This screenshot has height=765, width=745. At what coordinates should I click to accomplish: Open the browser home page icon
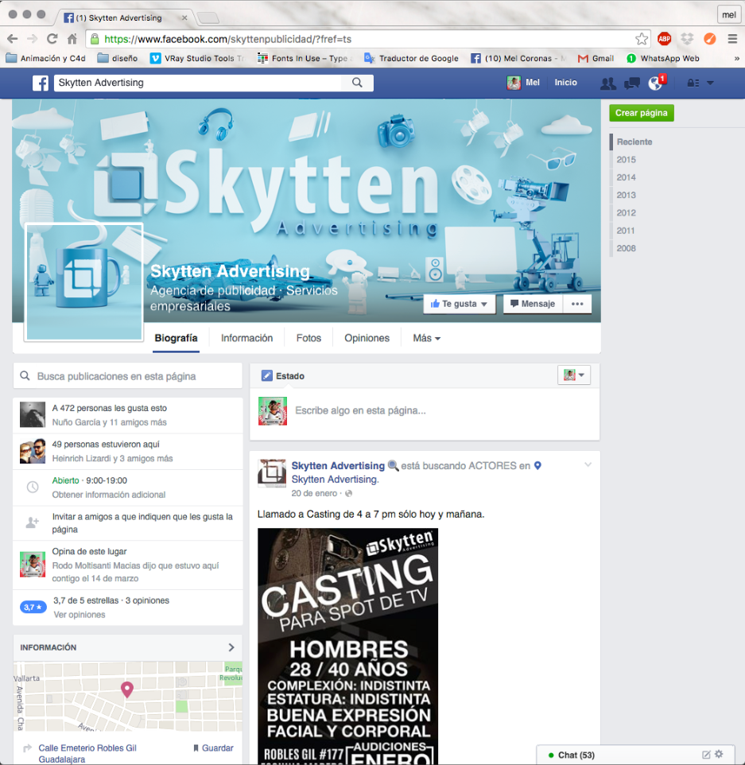click(72, 39)
